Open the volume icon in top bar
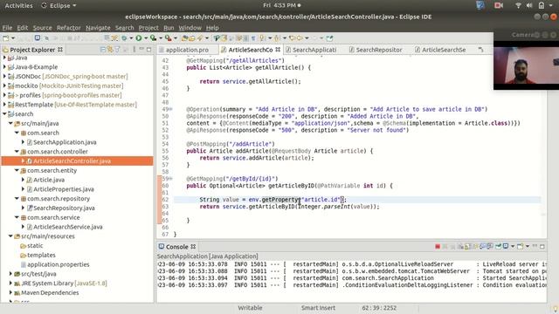The image size is (559, 314). pyautogui.click(x=529, y=5)
